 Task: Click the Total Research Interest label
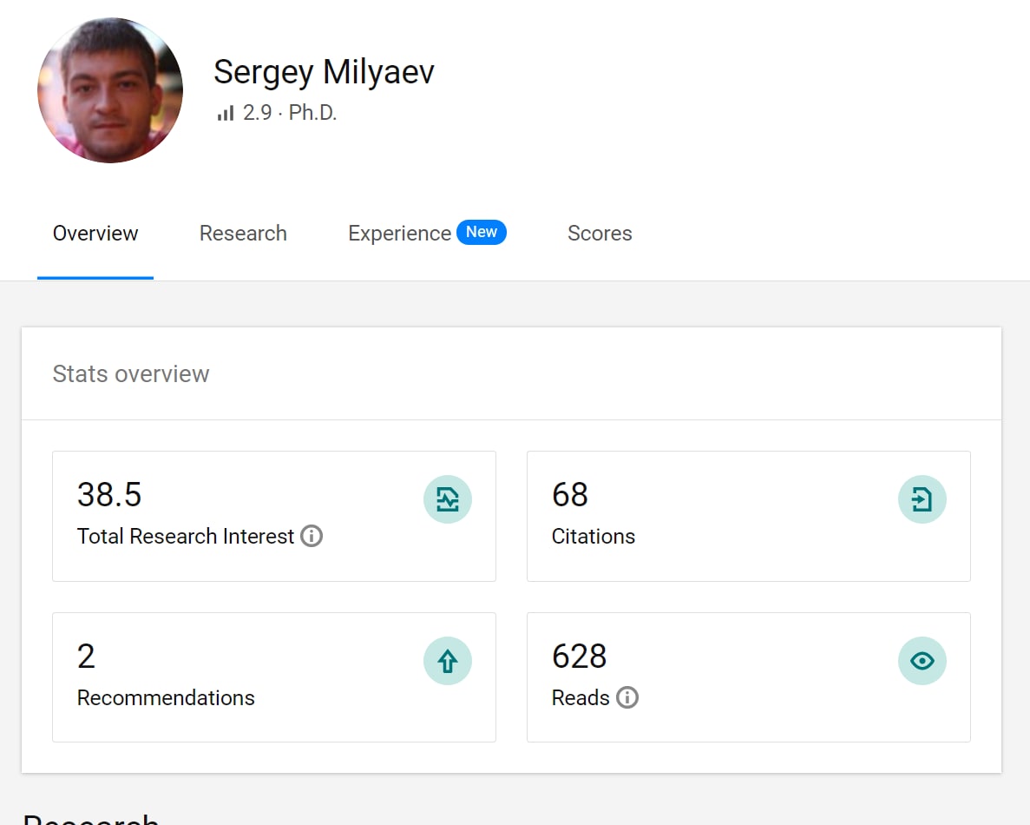click(x=185, y=537)
